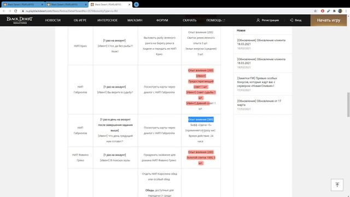350x197 pixels.
Task: Click the [Ивент] Стол, да без рыбы quest text
Action: (x=115, y=49)
